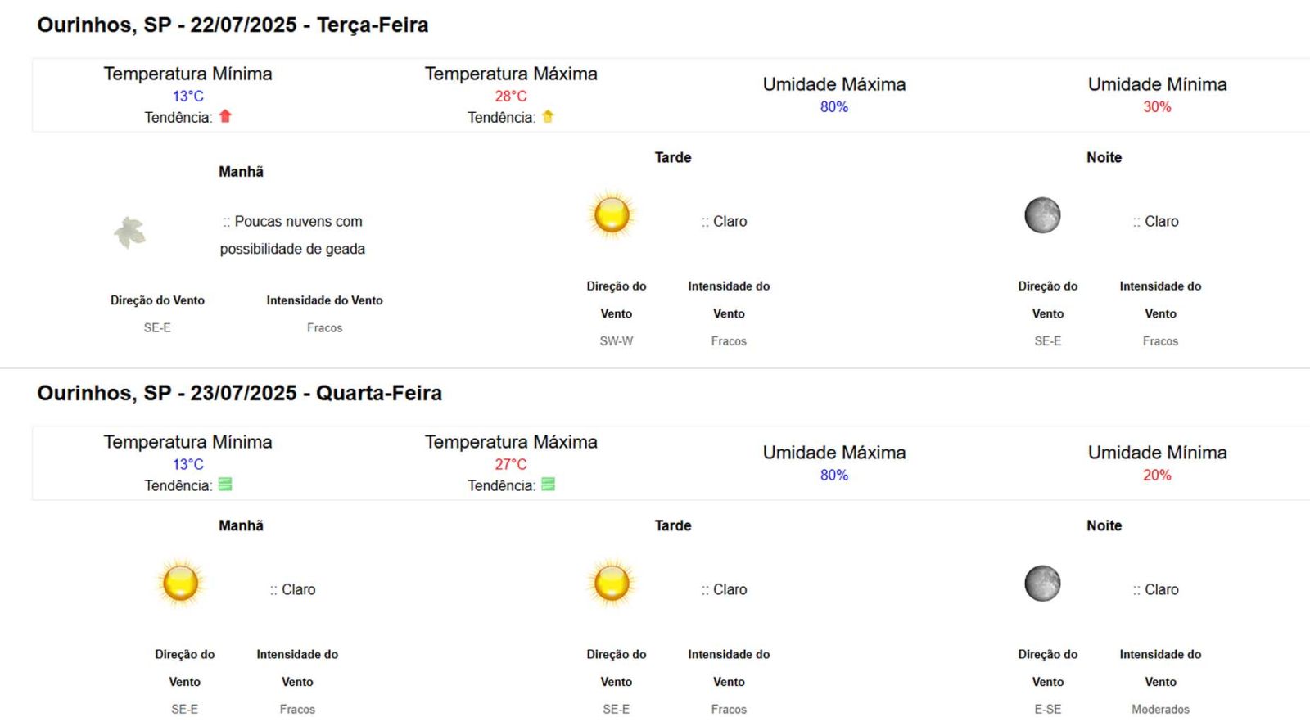Click the sun icon for Wednesday afternoon
The height and width of the screenshot is (726, 1310).
612,584
